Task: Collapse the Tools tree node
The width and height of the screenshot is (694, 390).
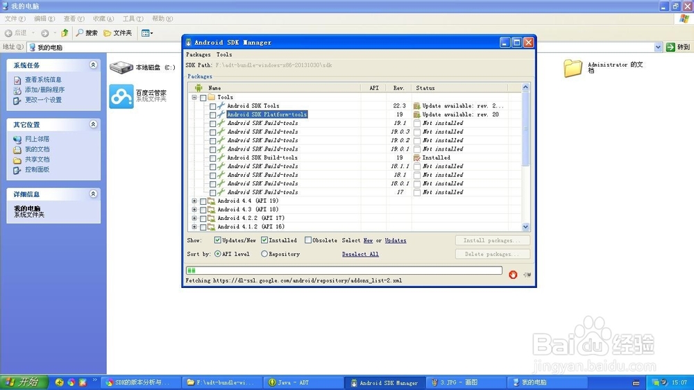Action: point(194,97)
